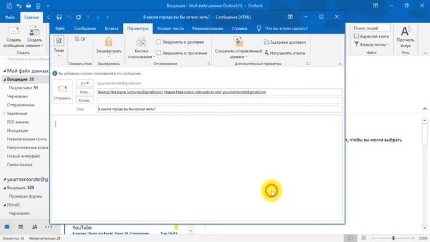This screenshot has width=430, height=242.
Task: Click the redo icon in message toolbar
Action: (x=79, y=17)
